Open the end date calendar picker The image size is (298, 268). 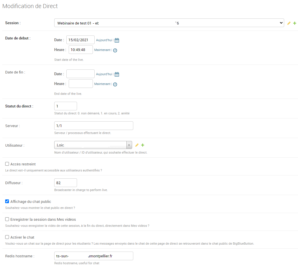[x=117, y=74]
